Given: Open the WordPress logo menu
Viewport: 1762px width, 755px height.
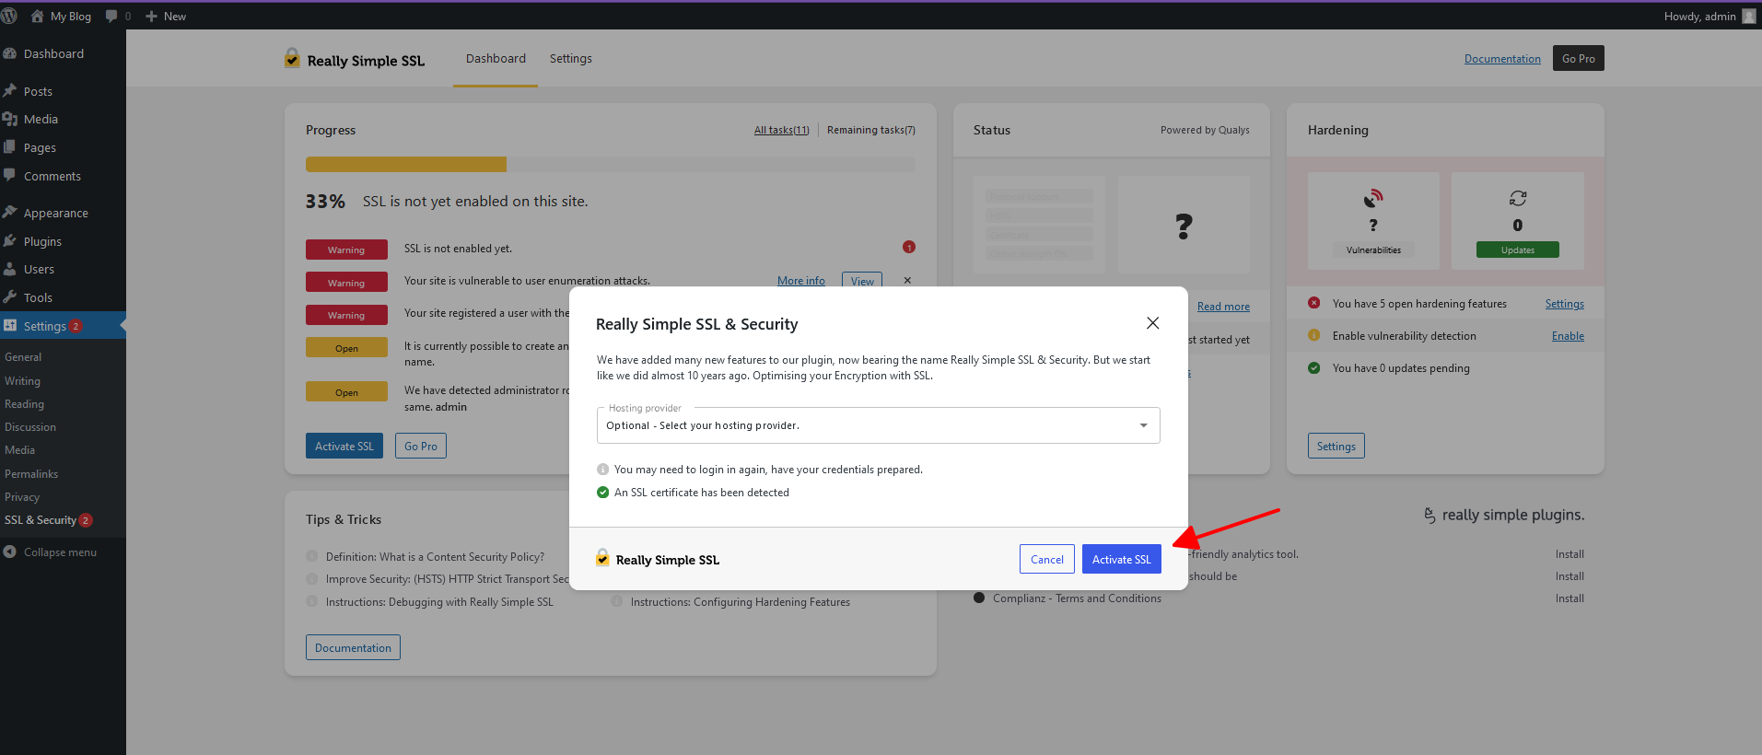Looking at the screenshot, I should pos(9,16).
